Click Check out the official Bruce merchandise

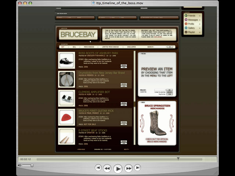pos(157,140)
